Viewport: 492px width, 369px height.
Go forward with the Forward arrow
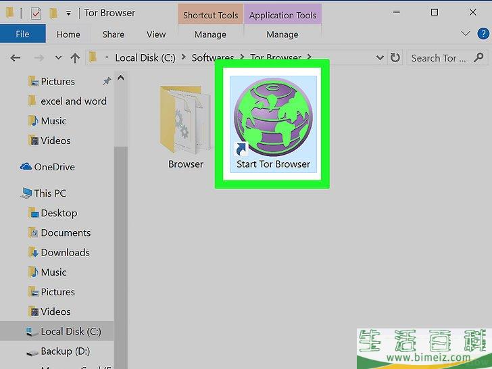click(x=39, y=57)
